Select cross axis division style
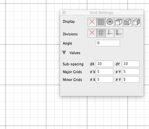The width and height of the screenshot is (149, 129). [x=110, y=33]
